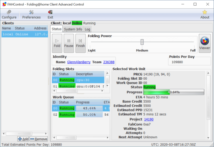
Task: Click Work Queue ETA column header
Action: tap(106, 102)
